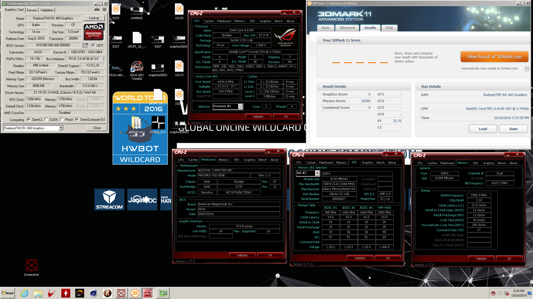This screenshot has width=533, height=299.
Task: Click the BIOS Version field in GPU-Z
Action: point(53,45)
